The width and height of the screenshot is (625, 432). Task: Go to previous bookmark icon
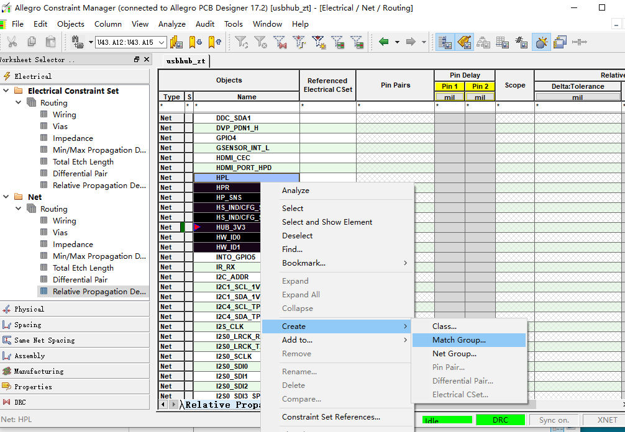tap(215, 42)
